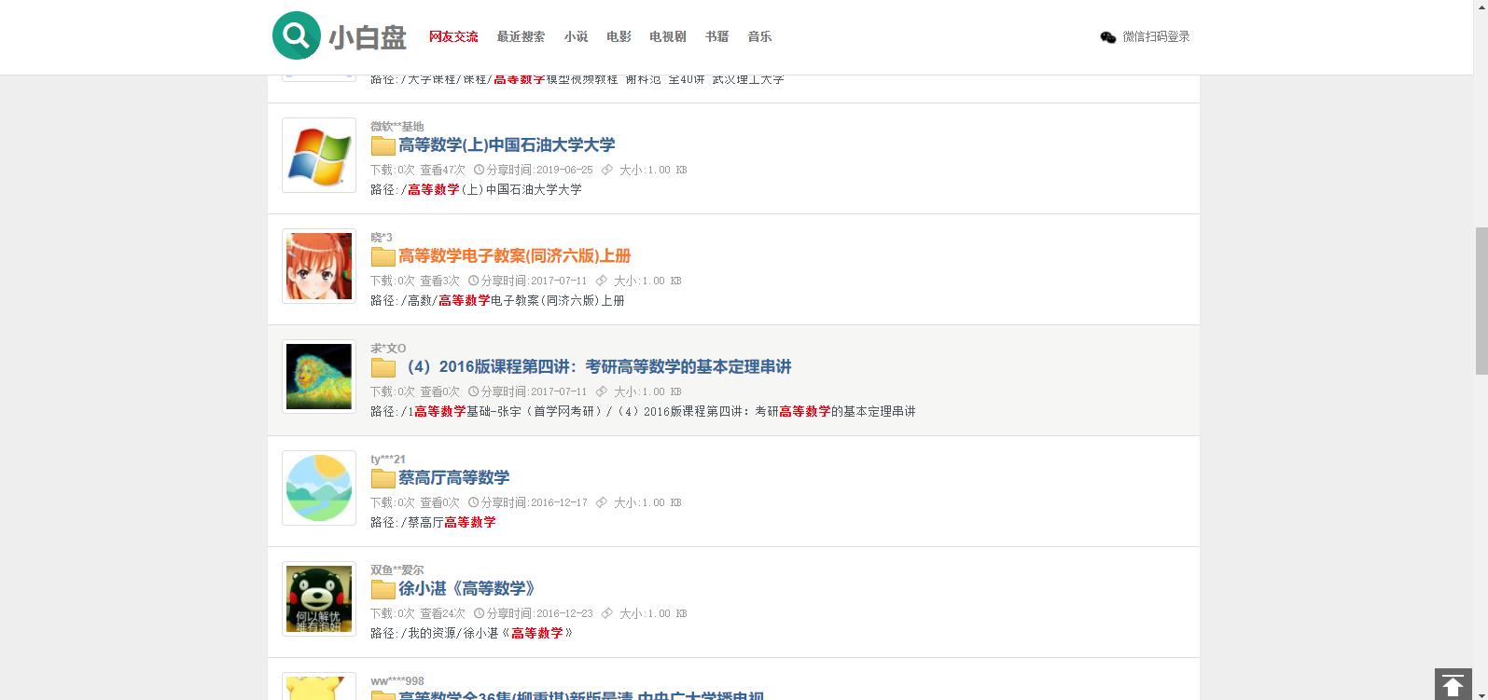Open 徐小湛《高等数学》 result

[467, 589]
